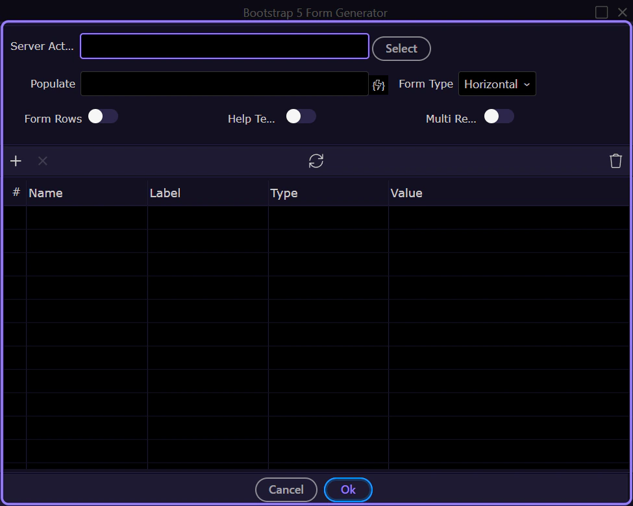This screenshot has height=506, width=633.
Task: Turn on the Help Text toggle
Action: point(301,117)
